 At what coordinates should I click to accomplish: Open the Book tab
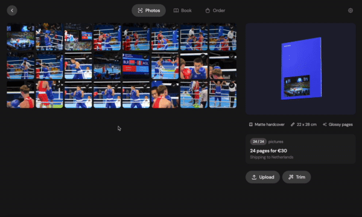pyautogui.click(x=183, y=10)
